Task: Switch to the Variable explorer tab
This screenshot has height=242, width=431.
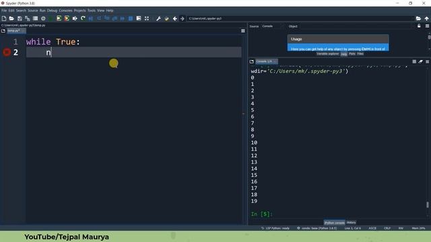Action: pyautogui.click(x=327, y=54)
